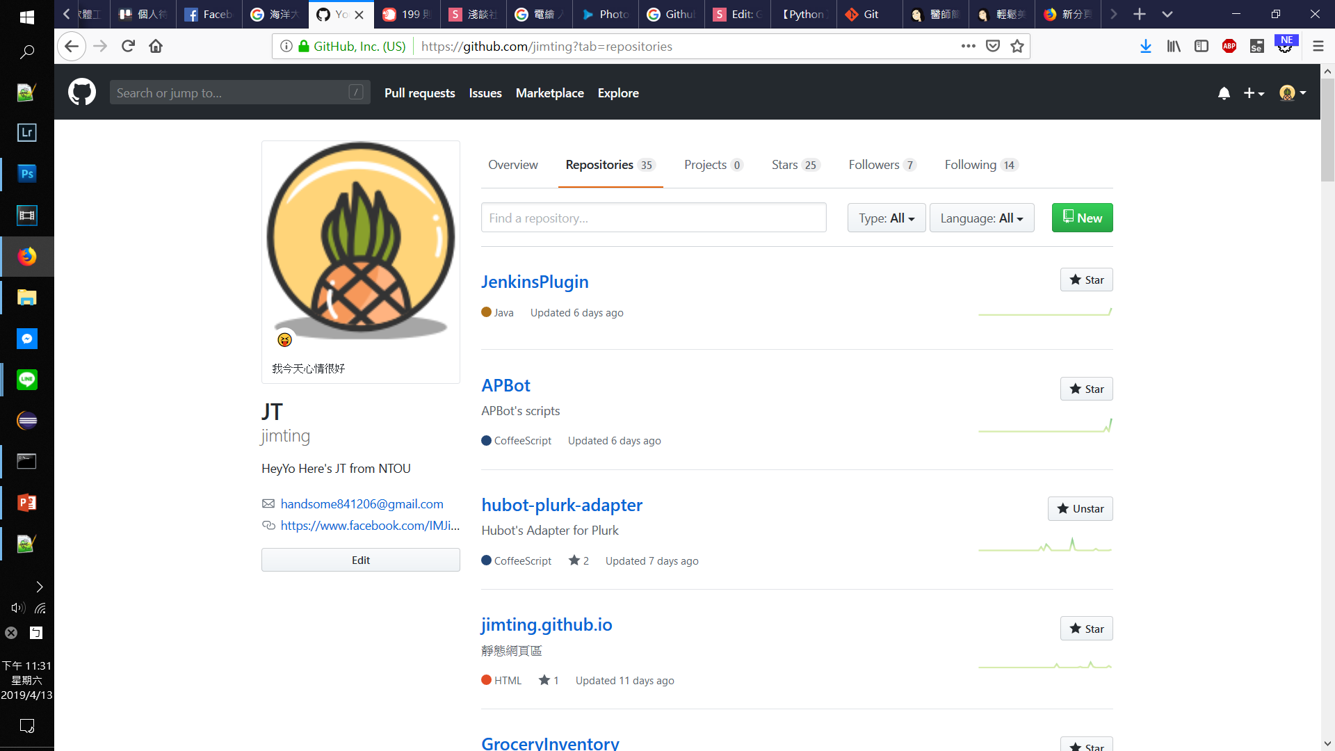Screen dimensions: 1335x751
Task: Star the JenkinsPlugin repository
Action: pos(1086,280)
